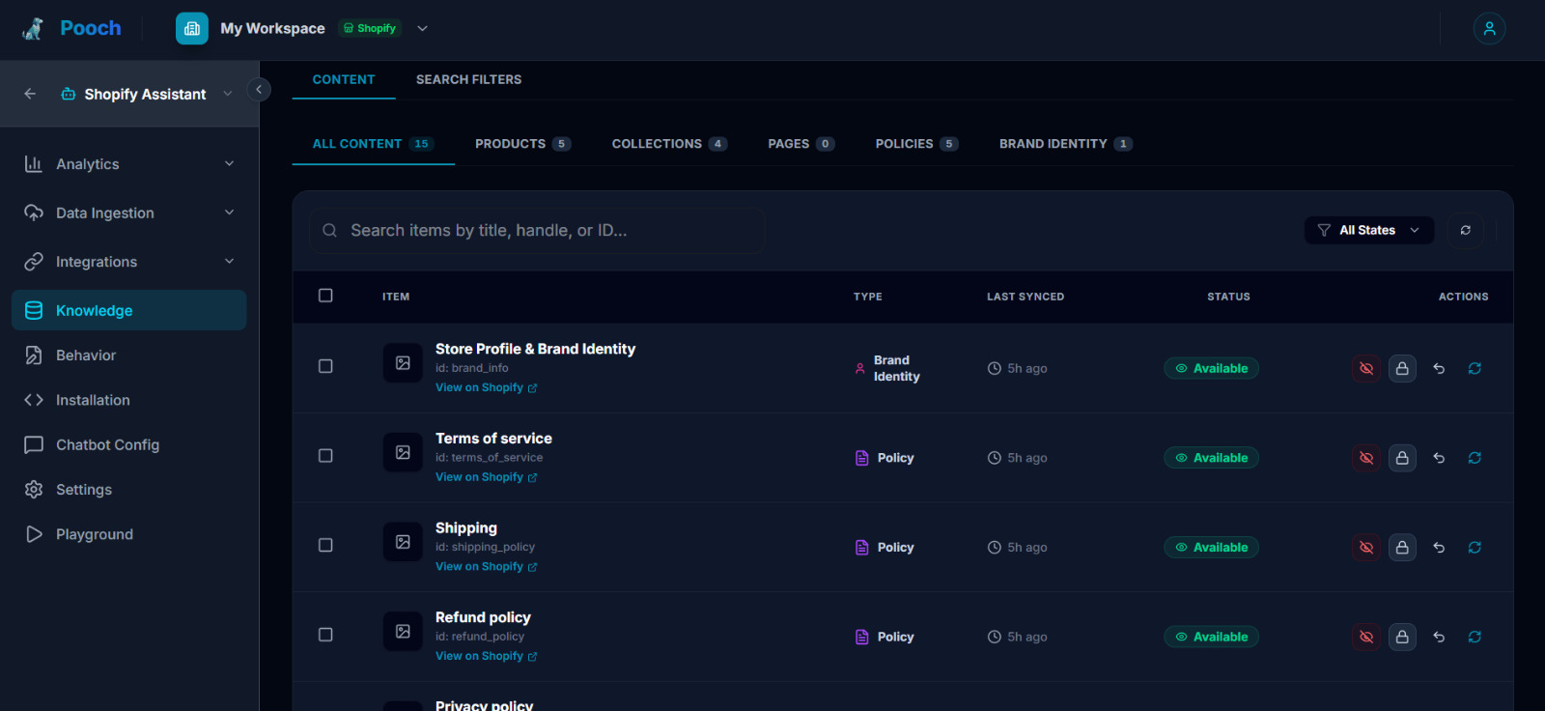Revert the Store Profile & Brand Identity item

pyautogui.click(x=1439, y=368)
